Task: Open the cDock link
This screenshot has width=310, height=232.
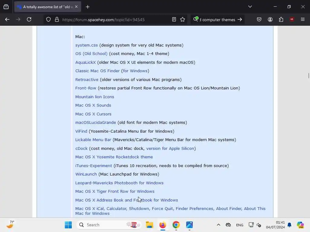Action: pos(81,148)
